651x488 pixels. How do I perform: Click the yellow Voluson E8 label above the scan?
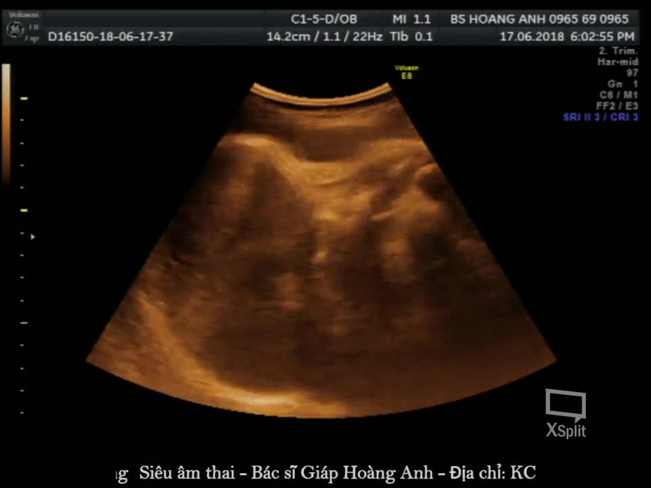[x=406, y=72]
